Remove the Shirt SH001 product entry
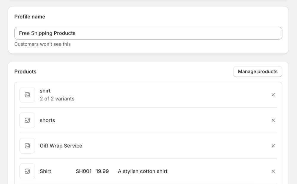 tap(273, 171)
